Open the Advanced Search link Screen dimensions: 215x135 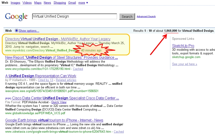(146, 16)
